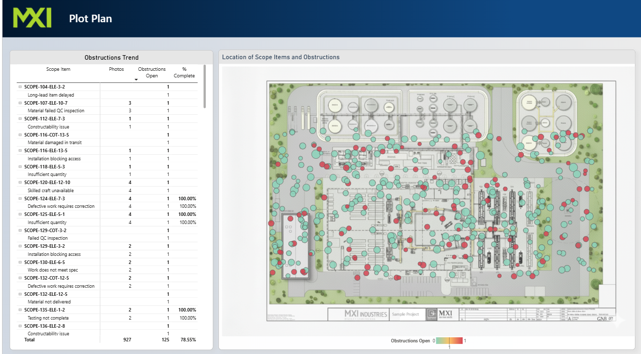The width and height of the screenshot is (641, 354).
Task: Collapse the SCOPE-135-ELE-1-2 row
Action: point(20,310)
